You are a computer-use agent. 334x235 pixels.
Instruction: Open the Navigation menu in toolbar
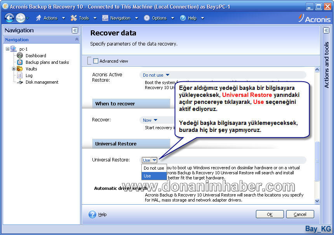(120, 18)
